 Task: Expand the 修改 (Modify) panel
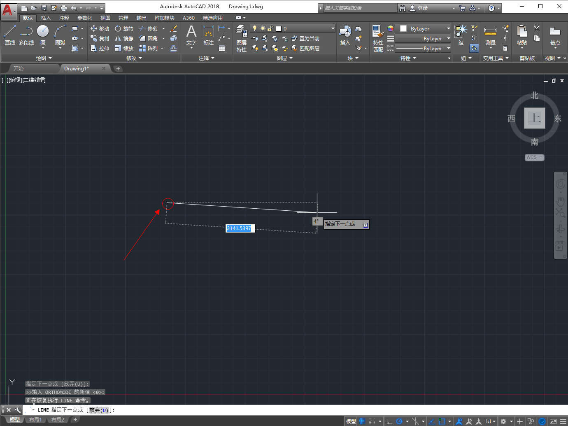tap(134, 58)
